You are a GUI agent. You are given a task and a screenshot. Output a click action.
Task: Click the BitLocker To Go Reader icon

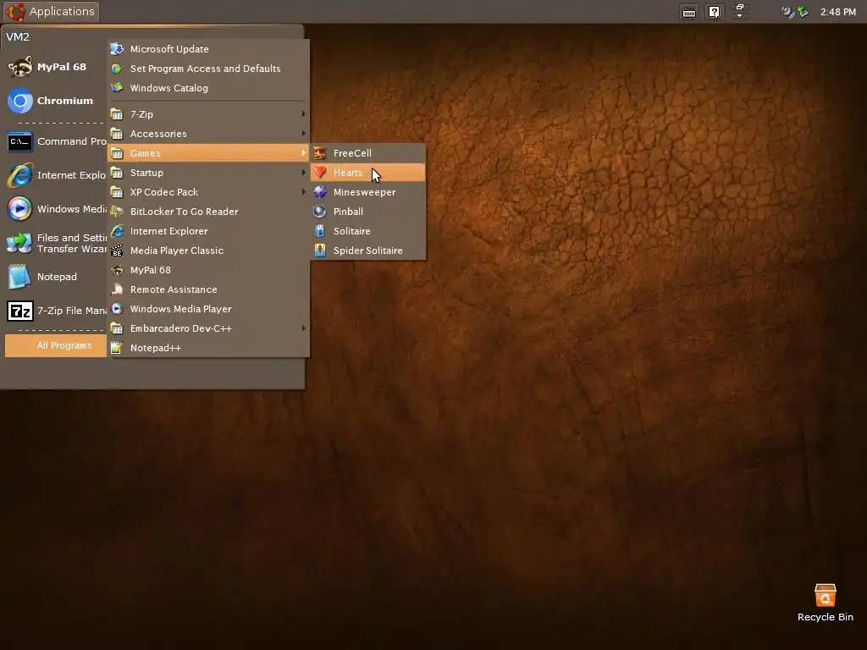(117, 211)
